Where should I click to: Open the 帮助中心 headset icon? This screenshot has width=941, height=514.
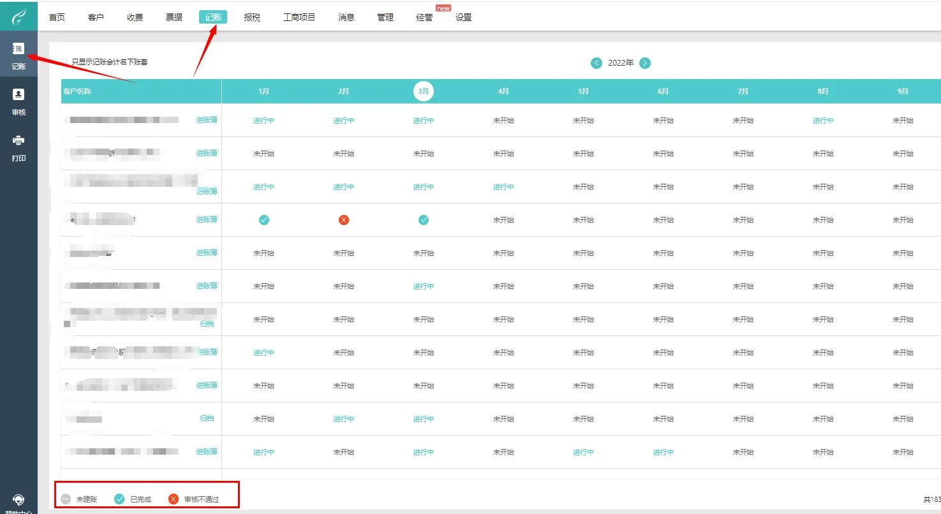coord(19,499)
